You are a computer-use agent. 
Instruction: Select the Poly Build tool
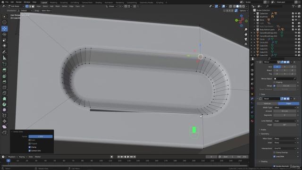[4, 99]
